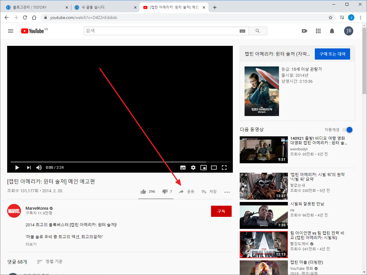This screenshot has width=367, height=275.
Task: Click the 저장 save to playlist button
Action: click(209, 192)
